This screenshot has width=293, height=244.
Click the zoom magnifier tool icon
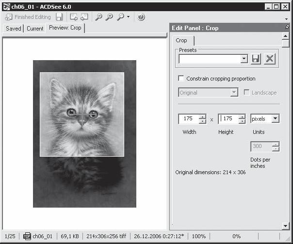pyautogui.click(x=120, y=17)
